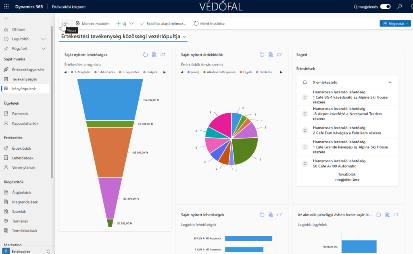
Task: Open the Dynamics 365 app launcher grid
Action: point(6,7)
